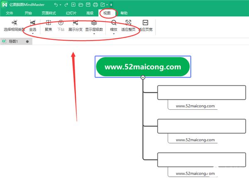
Task: Click third subtopic's www.52maicong.com child
Action: pyautogui.click(x=195, y=173)
